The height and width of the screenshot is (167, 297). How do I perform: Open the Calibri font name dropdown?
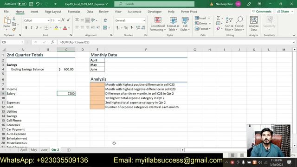click(48, 20)
